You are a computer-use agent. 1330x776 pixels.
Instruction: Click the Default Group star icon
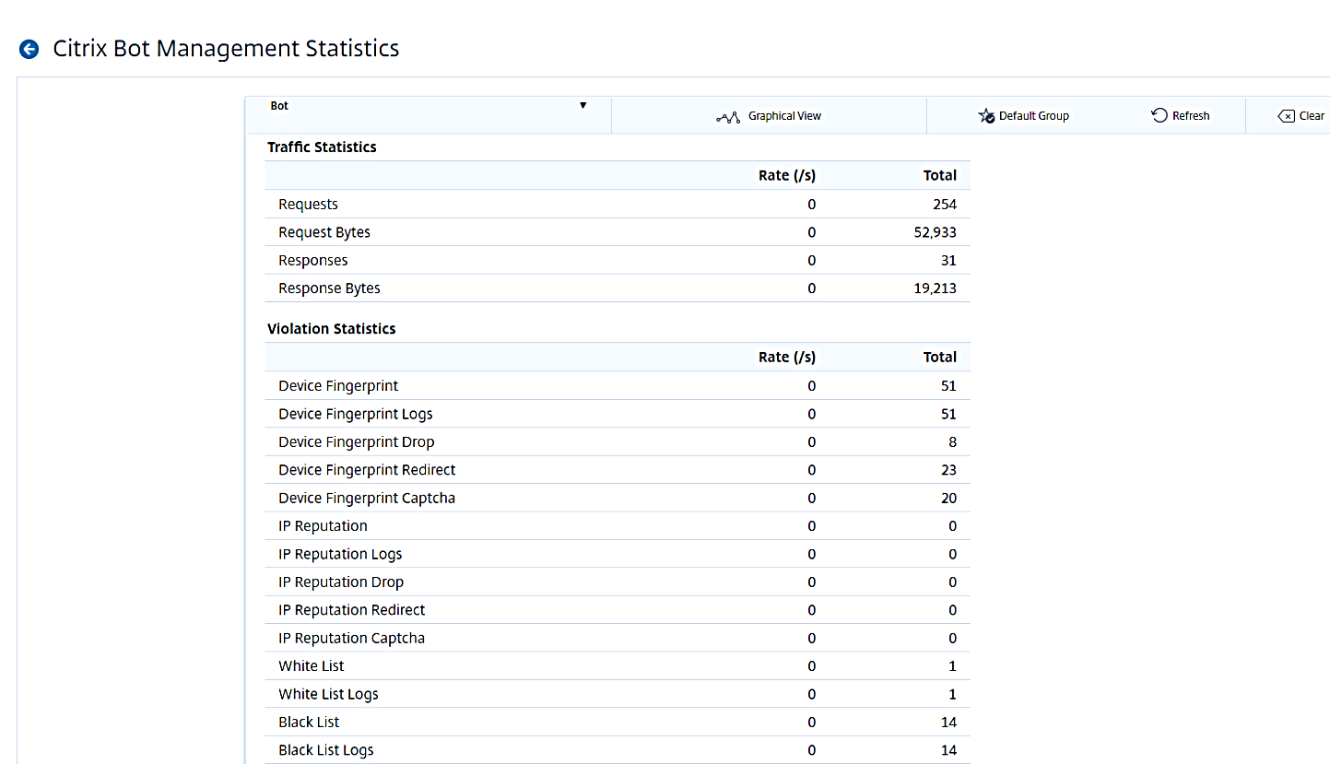click(986, 116)
